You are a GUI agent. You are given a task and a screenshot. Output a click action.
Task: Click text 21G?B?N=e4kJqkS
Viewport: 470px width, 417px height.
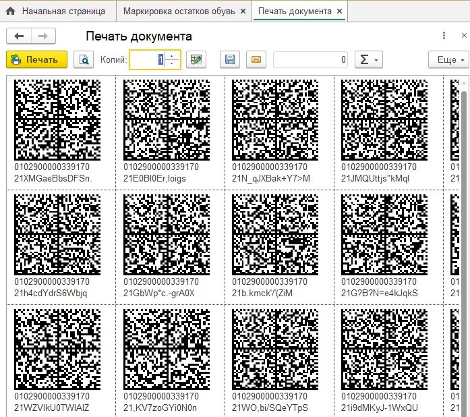coord(380,293)
